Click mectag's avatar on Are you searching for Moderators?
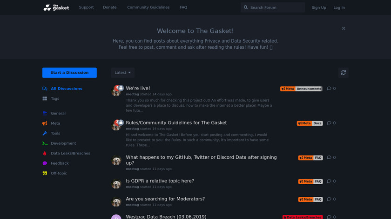 click(x=116, y=201)
